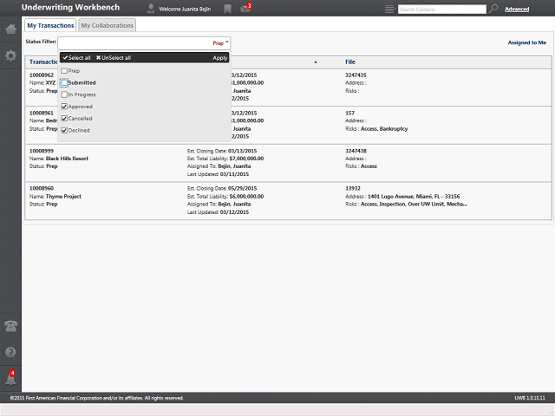Click the magnifier search icon

(x=493, y=9)
